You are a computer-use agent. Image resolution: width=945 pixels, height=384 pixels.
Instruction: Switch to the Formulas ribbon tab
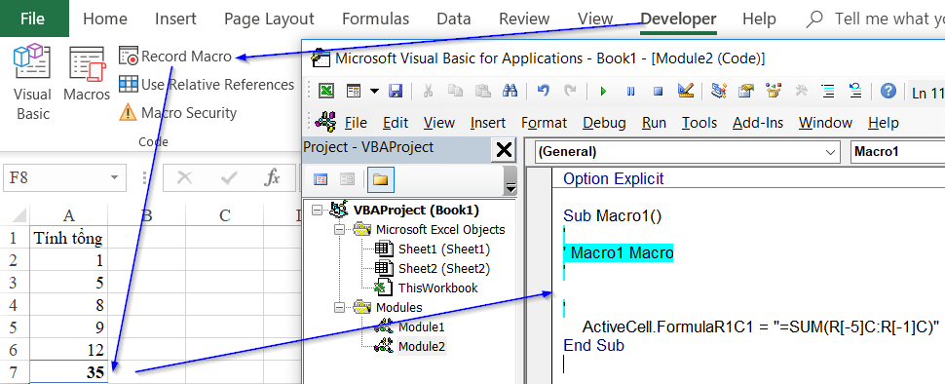[x=375, y=19]
